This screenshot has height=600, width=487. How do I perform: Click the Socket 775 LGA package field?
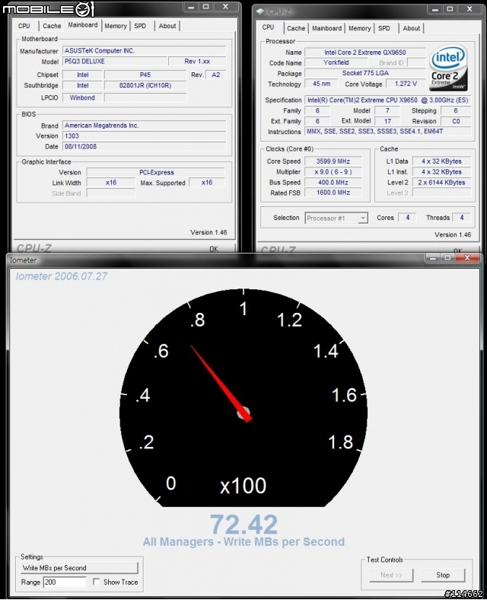tap(365, 73)
